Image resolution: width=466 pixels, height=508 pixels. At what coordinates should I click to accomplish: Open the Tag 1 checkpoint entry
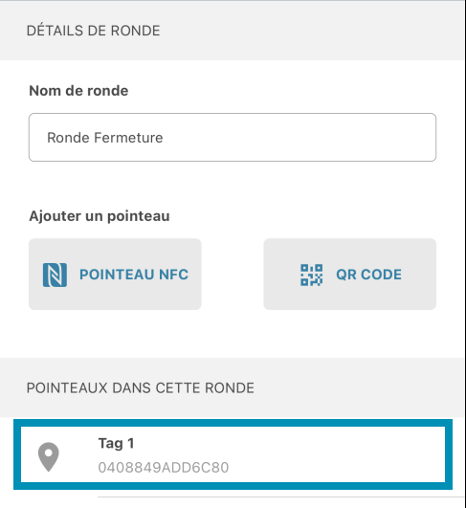pos(233,454)
